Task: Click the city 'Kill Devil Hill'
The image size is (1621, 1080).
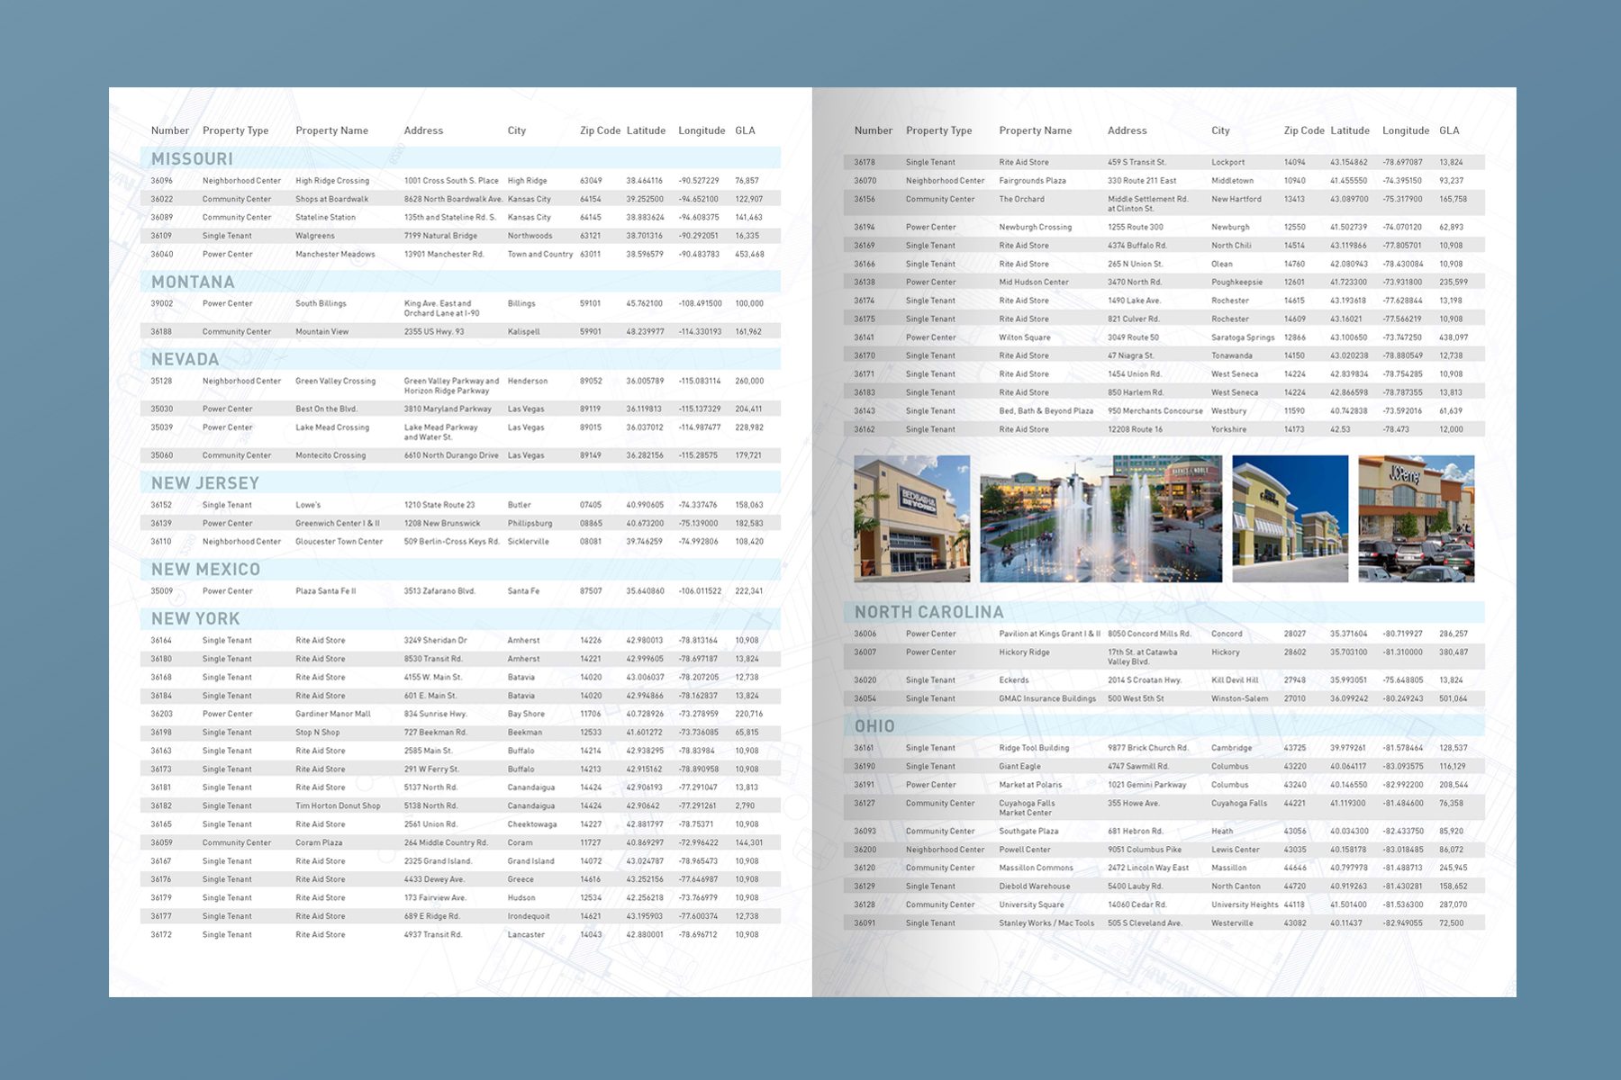Action: coord(1235,679)
